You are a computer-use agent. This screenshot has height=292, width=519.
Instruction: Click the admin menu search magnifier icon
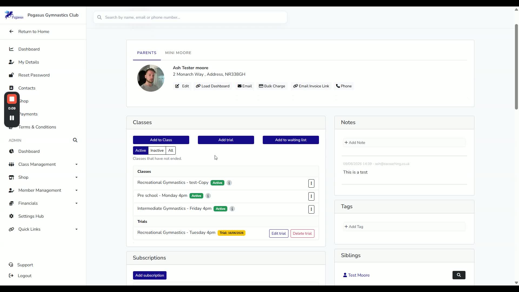(75, 140)
